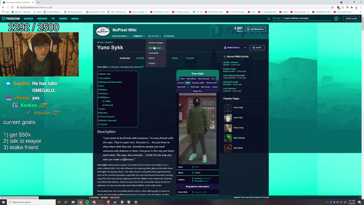364x205 pixels.
Task: Expand the Community navigation dropdown
Action: pos(139,36)
